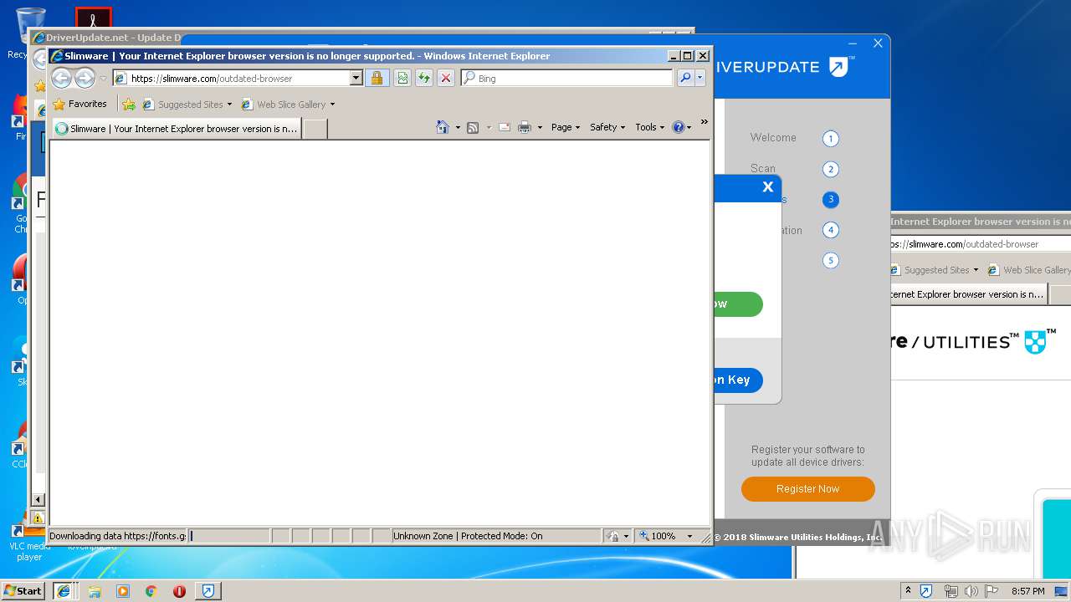Viewport: 1071px width, 602px height.
Task: Open the status bar zoom level dropdown
Action: [x=689, y=536]
